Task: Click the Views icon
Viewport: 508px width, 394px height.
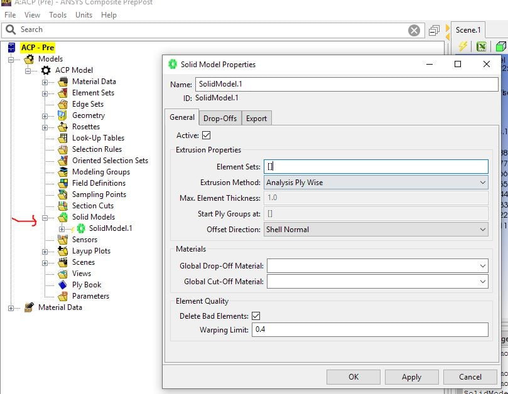Action: point(63,274)
